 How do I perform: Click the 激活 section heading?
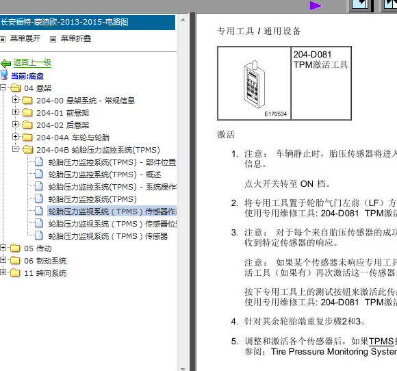226,134
